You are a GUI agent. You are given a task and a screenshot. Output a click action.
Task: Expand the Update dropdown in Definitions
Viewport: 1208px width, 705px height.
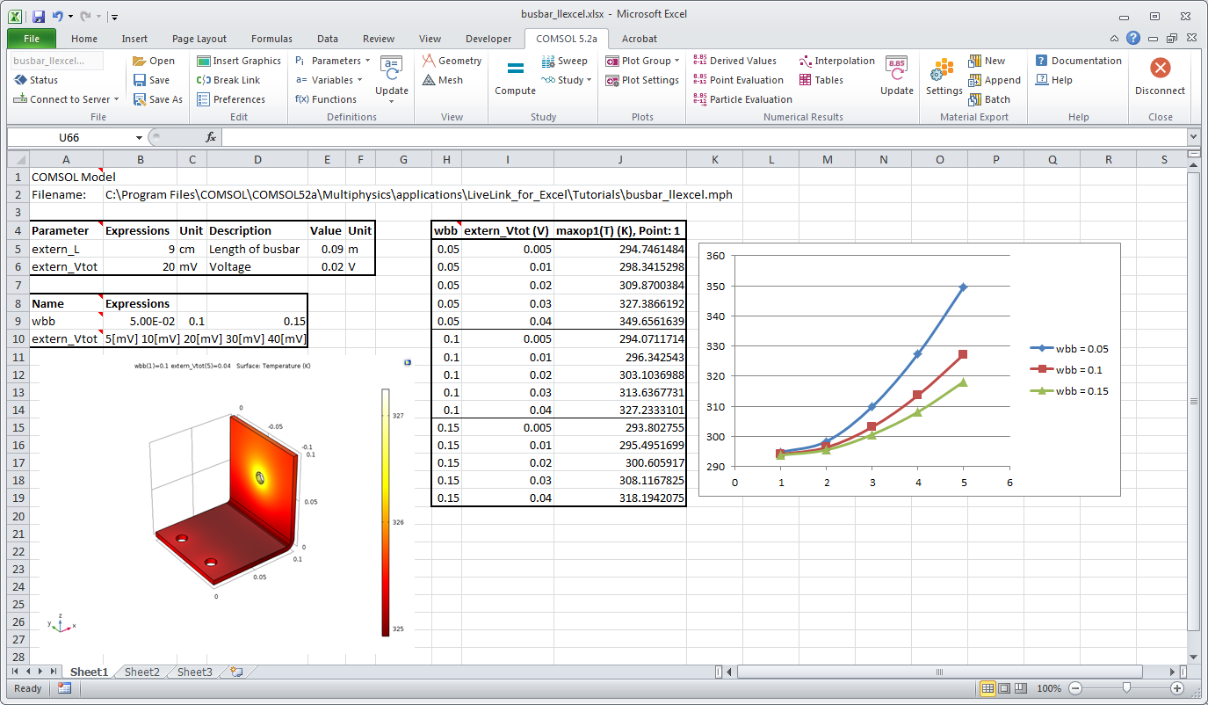coord(392,101)
